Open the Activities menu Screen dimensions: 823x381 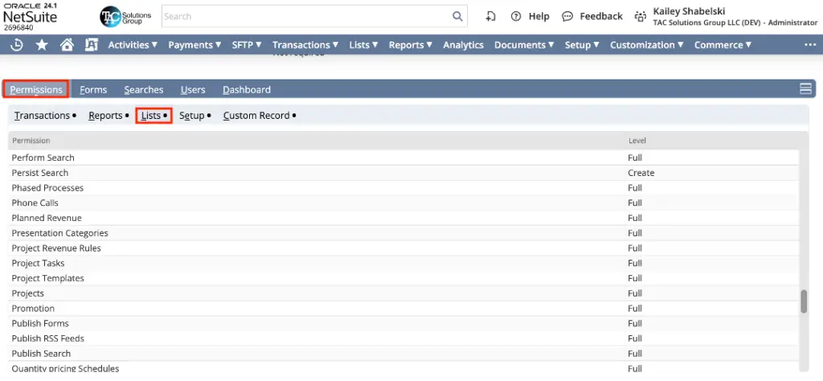pos(133,45)
